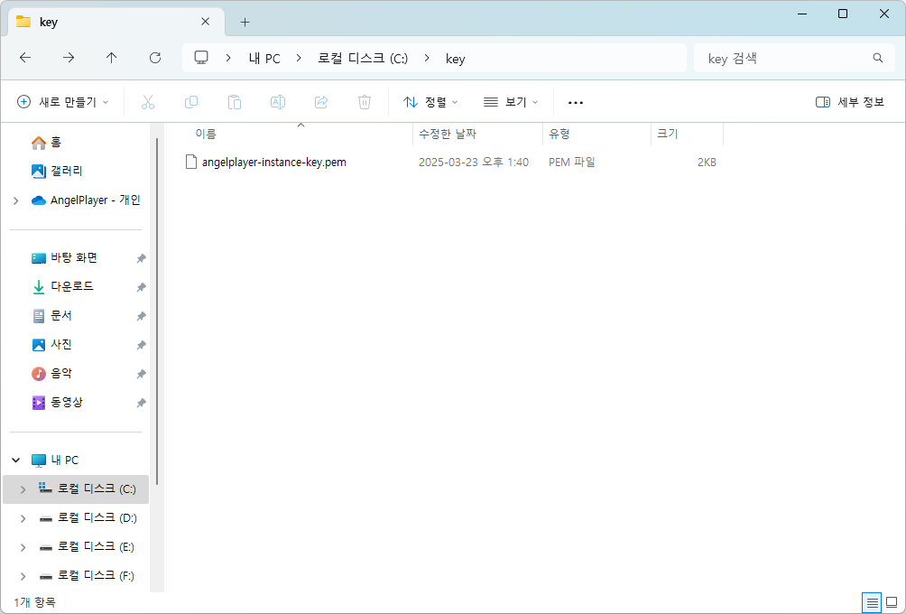The height and width of the screenshot is (614, 906).
Task: Open 바탕 화면 quick access folder
Action: pyautogui.click(x=64, y=258)
